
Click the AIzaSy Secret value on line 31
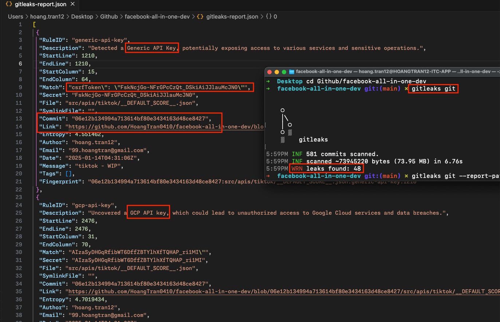pyautogui.click(x=138, y=260)
